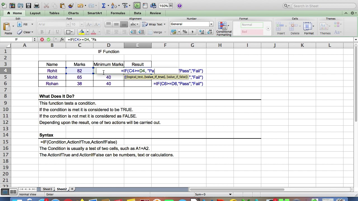This screenshot has height=201, width=358.
Task: Toggle Underline formatting
Action: [x=57, y=32]
